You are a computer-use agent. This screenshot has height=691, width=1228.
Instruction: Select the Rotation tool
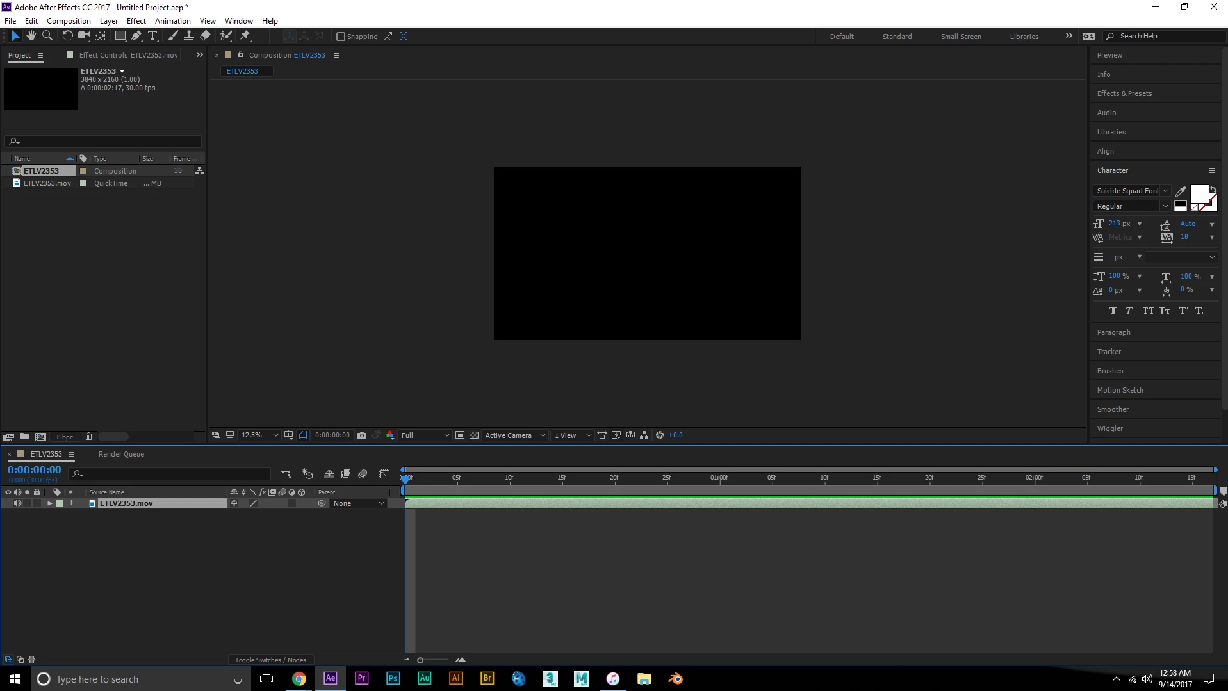pyautogui.click(x=67, y=36)
